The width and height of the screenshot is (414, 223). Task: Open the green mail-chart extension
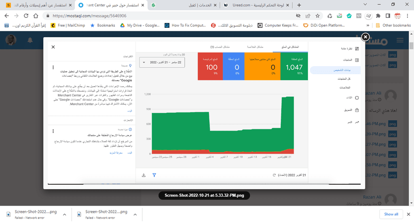(x=339, y=16)
